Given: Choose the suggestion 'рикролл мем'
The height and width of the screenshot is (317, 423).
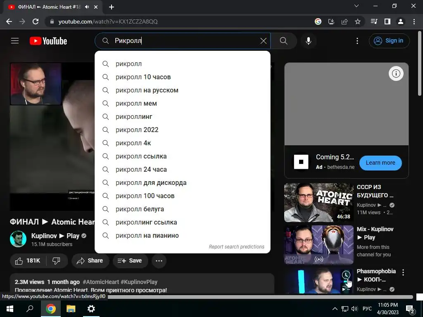Looking at the screenshot, I should (183, 104).
